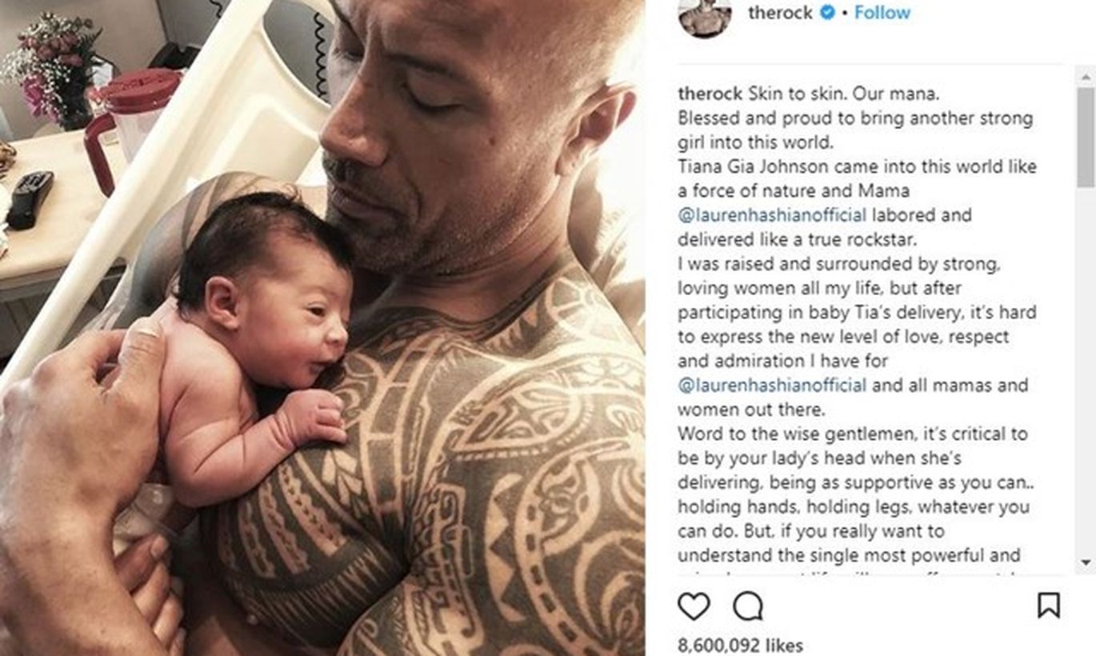Image resolution: width=1096 pixels, height=656 pixels.
Task: Save the post using the bookmark icon
Action: coord(1049,606)
